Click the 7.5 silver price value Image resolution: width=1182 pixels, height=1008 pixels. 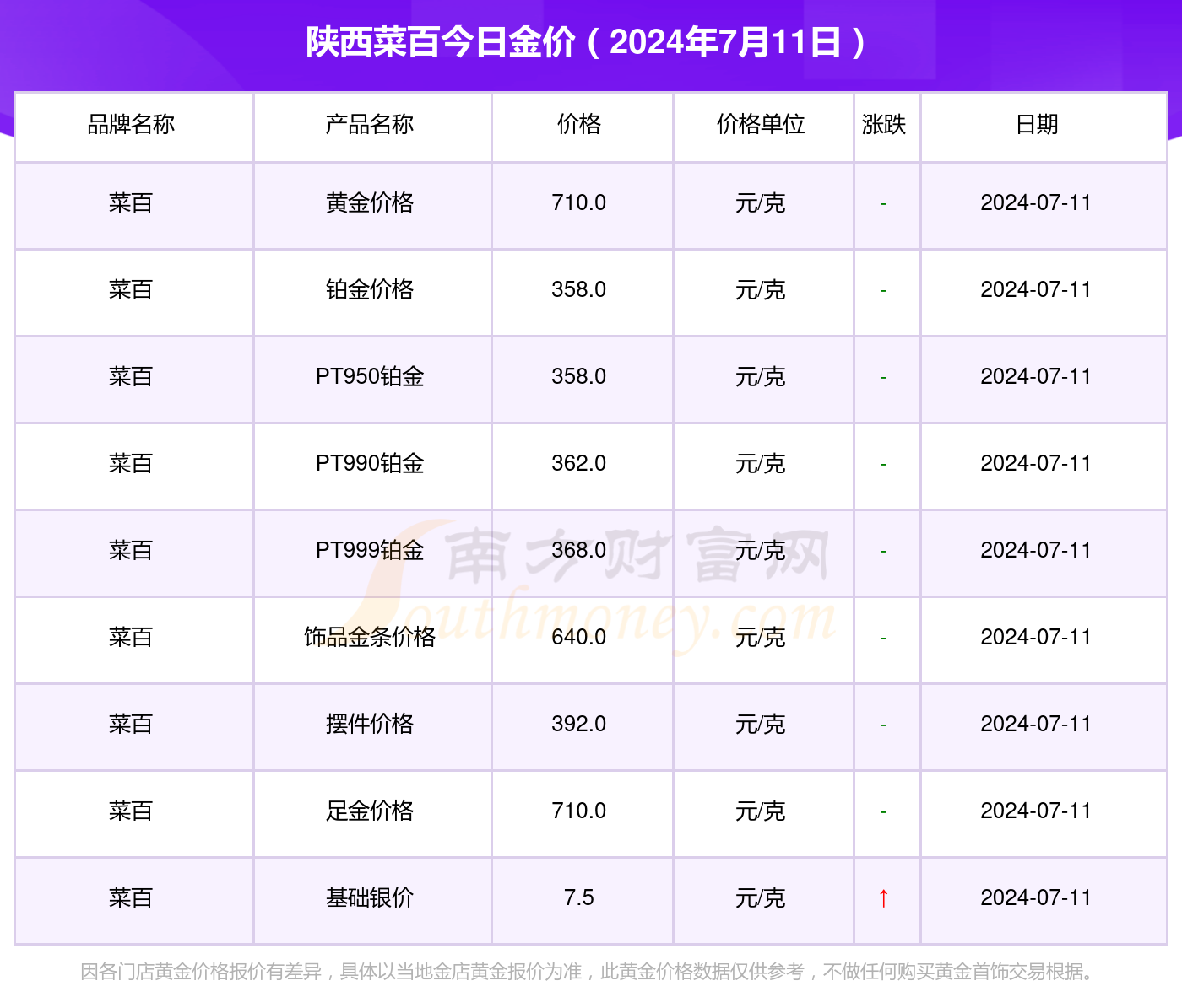point(579,898)
